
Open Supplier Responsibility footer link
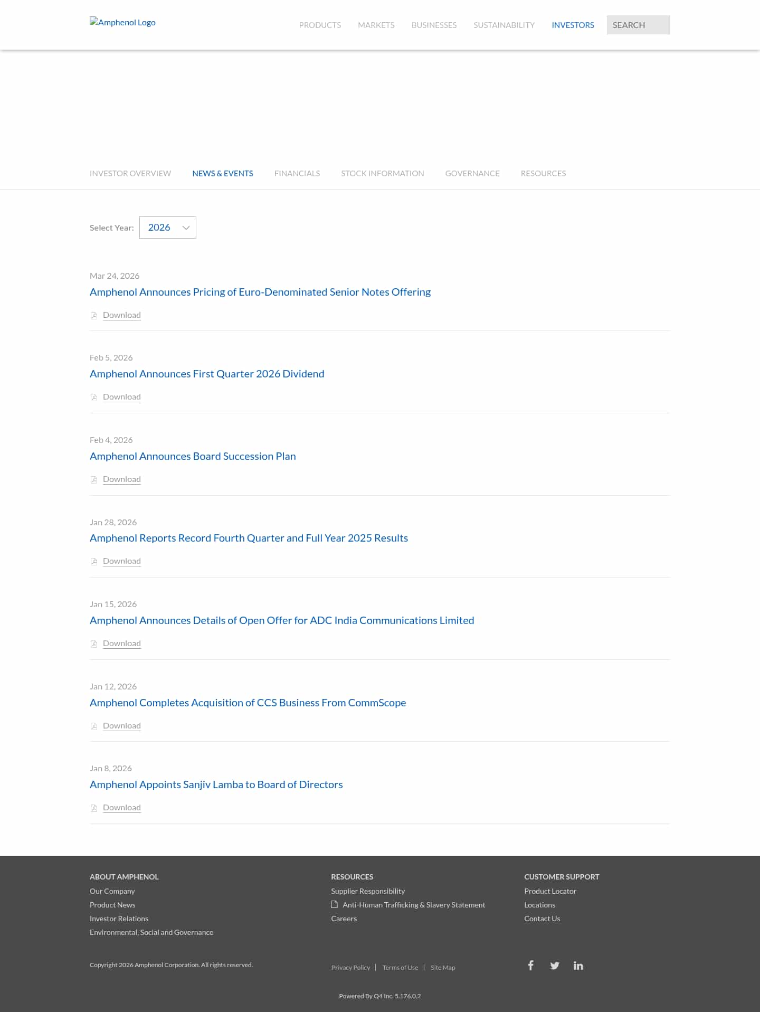point(368,891)
